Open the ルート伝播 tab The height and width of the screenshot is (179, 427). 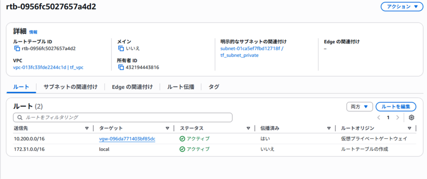coord(181,87)
